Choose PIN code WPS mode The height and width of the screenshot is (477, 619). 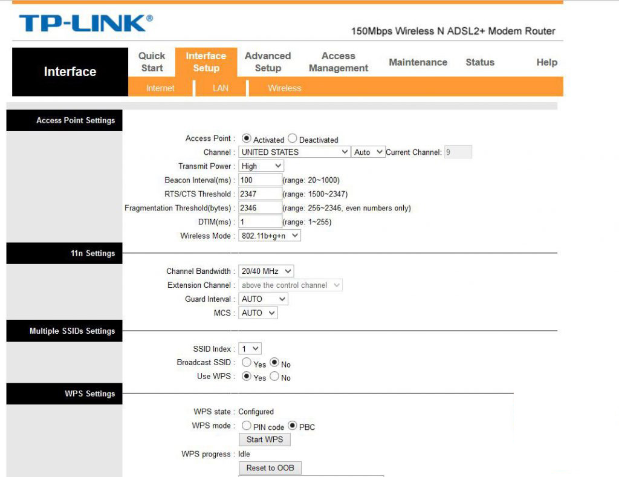[x=247, y=426]
